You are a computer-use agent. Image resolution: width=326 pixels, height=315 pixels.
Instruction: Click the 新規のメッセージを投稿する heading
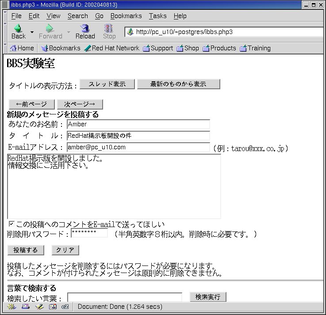(53, 114)
